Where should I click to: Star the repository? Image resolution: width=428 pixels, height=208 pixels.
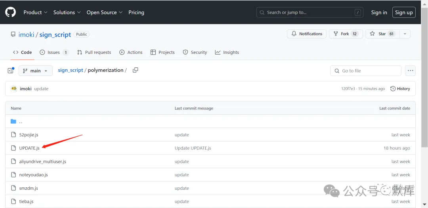tap(382, 34)
